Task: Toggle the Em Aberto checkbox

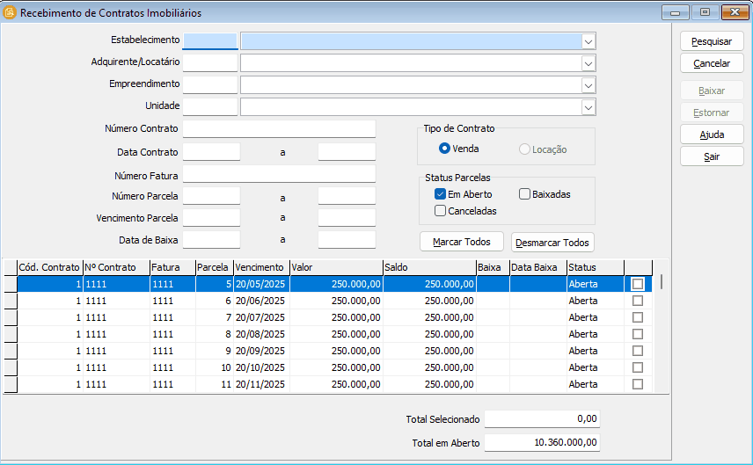Action: (x=441, y=194)
